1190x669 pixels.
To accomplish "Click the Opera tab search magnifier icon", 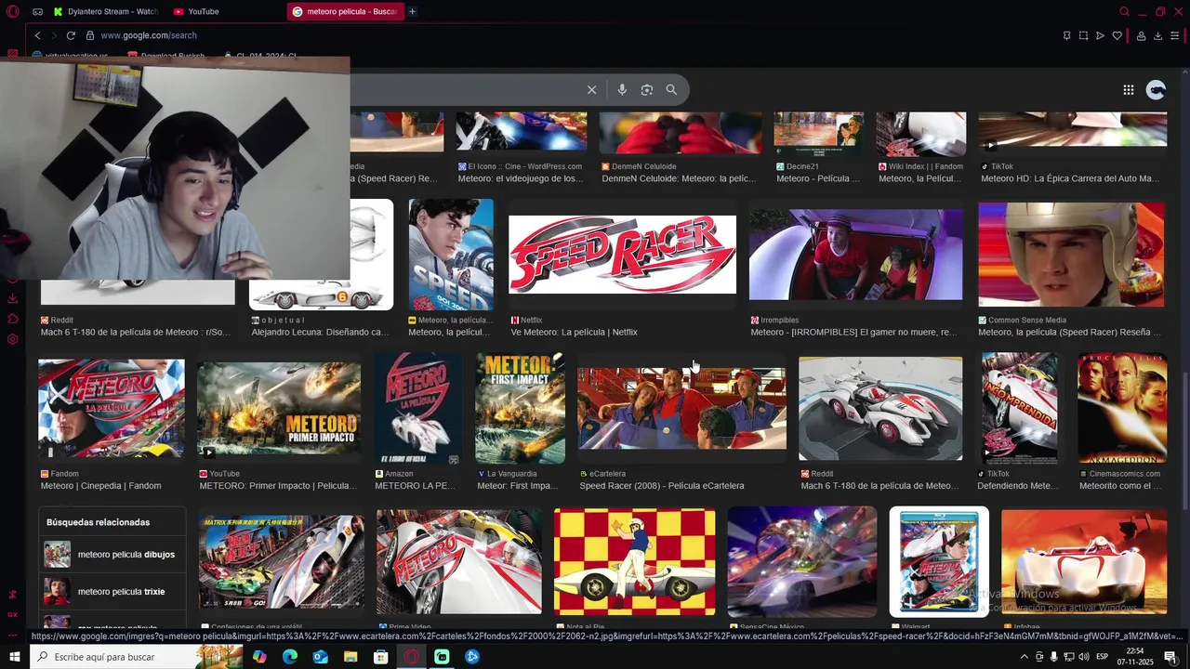I will click(x=1124, y=11).
